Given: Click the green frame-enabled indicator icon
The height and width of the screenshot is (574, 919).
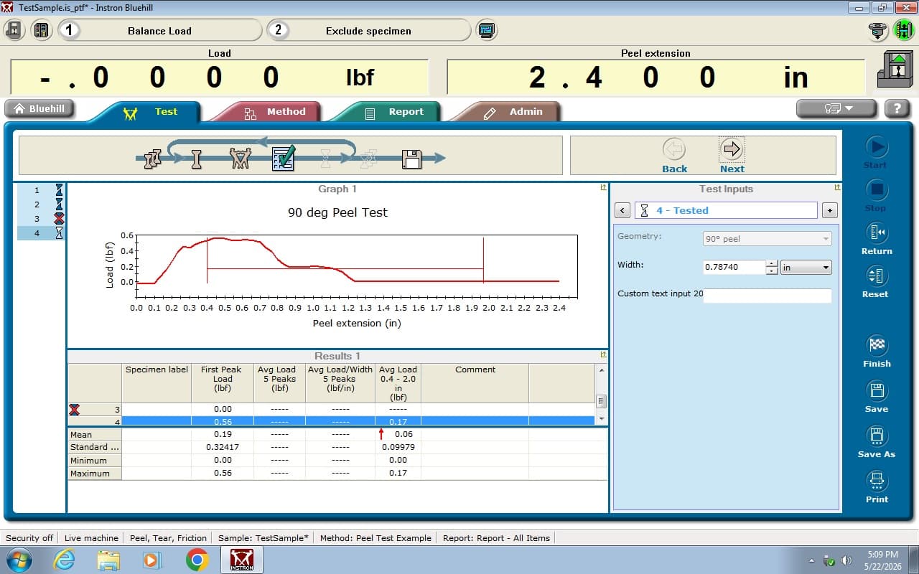Looking at the screenshot, I should [x=903, y=30].
